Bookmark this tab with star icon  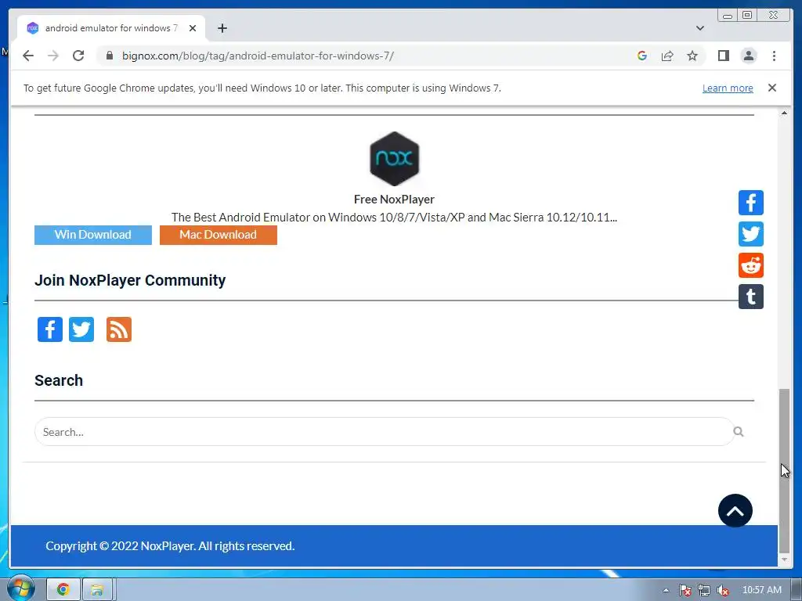pyautogui.click(x=692, y=56)
